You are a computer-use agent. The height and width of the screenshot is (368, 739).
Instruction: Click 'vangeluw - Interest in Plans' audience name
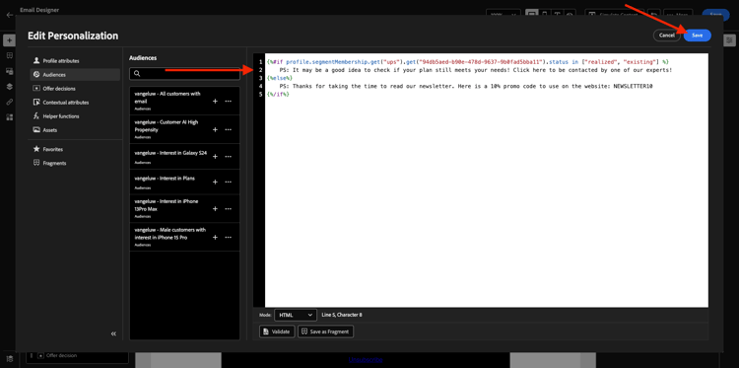165,179
